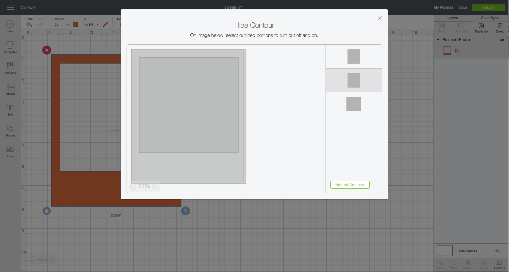Viewport: 509px width, 272px height.
Task: Click the orange linetype color swatch
Action: tap(76, 25)
